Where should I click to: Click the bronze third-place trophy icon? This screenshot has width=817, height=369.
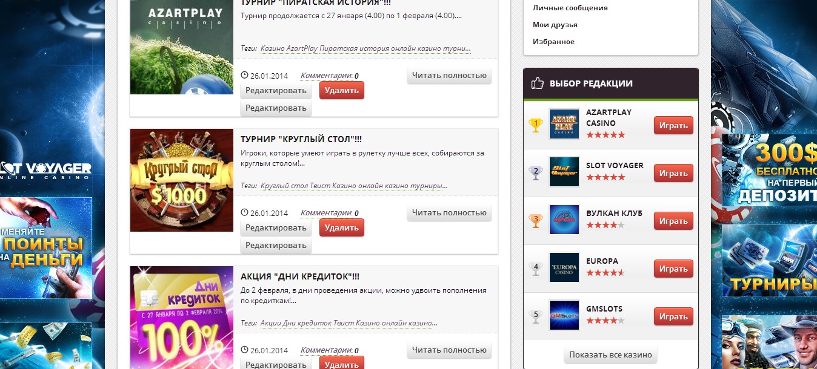pyautogui.click(x=535, y=221)
